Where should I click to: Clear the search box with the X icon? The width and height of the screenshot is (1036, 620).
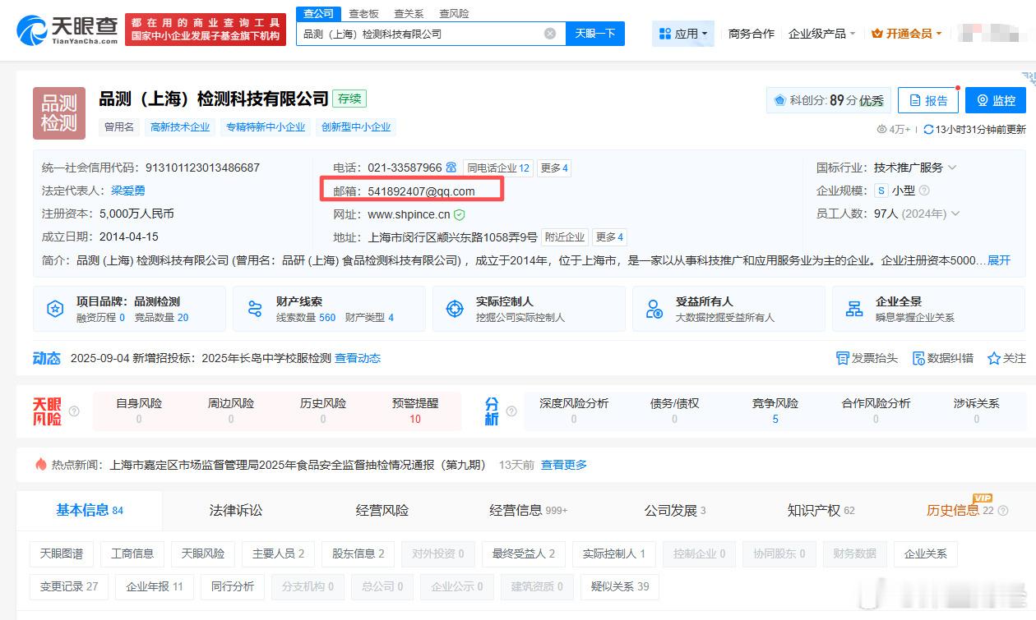tap(550, 34)
